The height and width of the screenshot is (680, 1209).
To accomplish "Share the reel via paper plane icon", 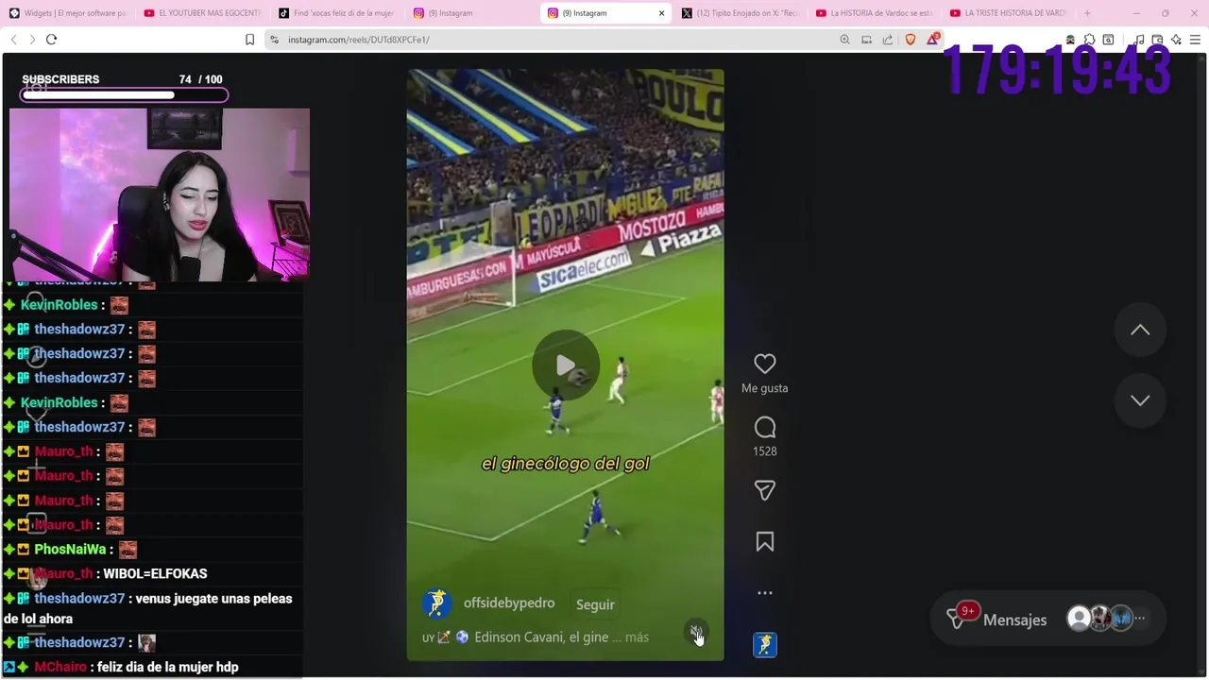I will pyautogui.click(x=765, y=491).
